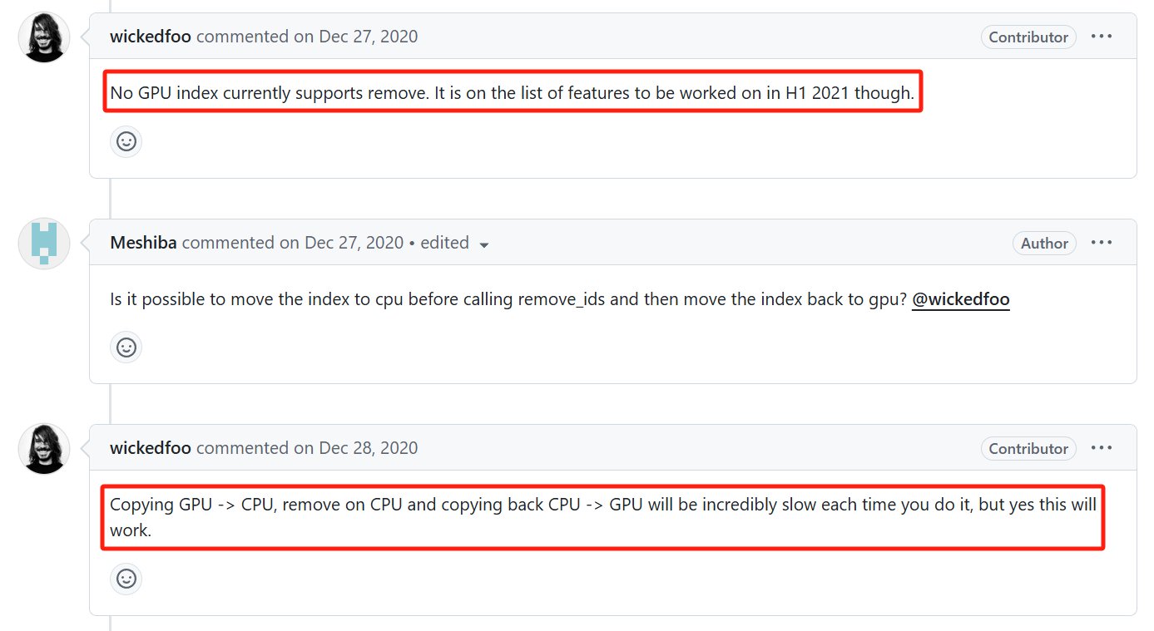The image size is (1154, 631).
Task: Click the Dec 28, 2020 comment timestamp
Action: coord(369,448)
